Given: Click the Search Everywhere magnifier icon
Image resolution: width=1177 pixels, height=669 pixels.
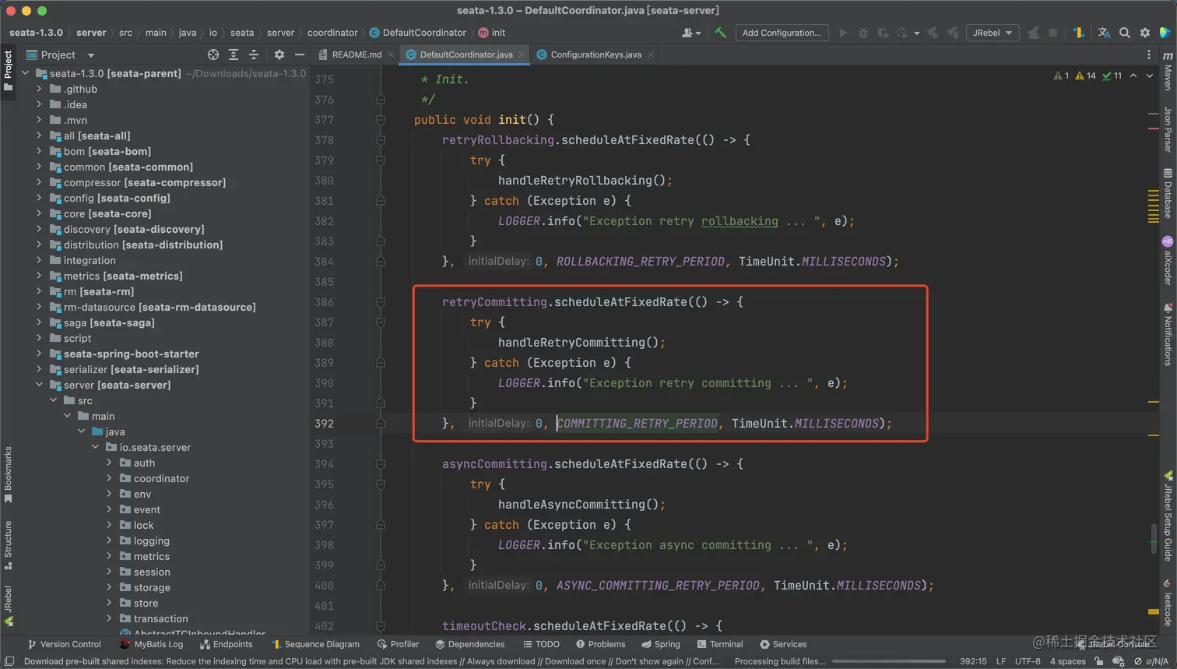Looking at the screenshot, I should click(1124, 33).
